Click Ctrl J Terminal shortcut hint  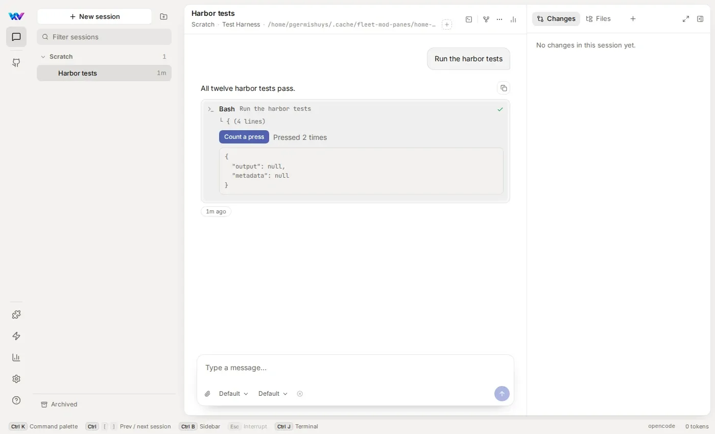tap(296, 426)
